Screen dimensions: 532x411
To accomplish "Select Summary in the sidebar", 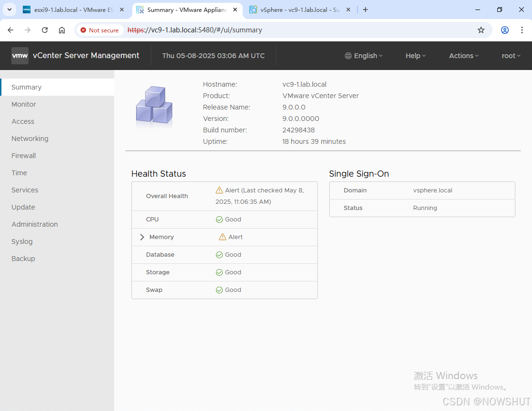I will [x=57, y=87].
